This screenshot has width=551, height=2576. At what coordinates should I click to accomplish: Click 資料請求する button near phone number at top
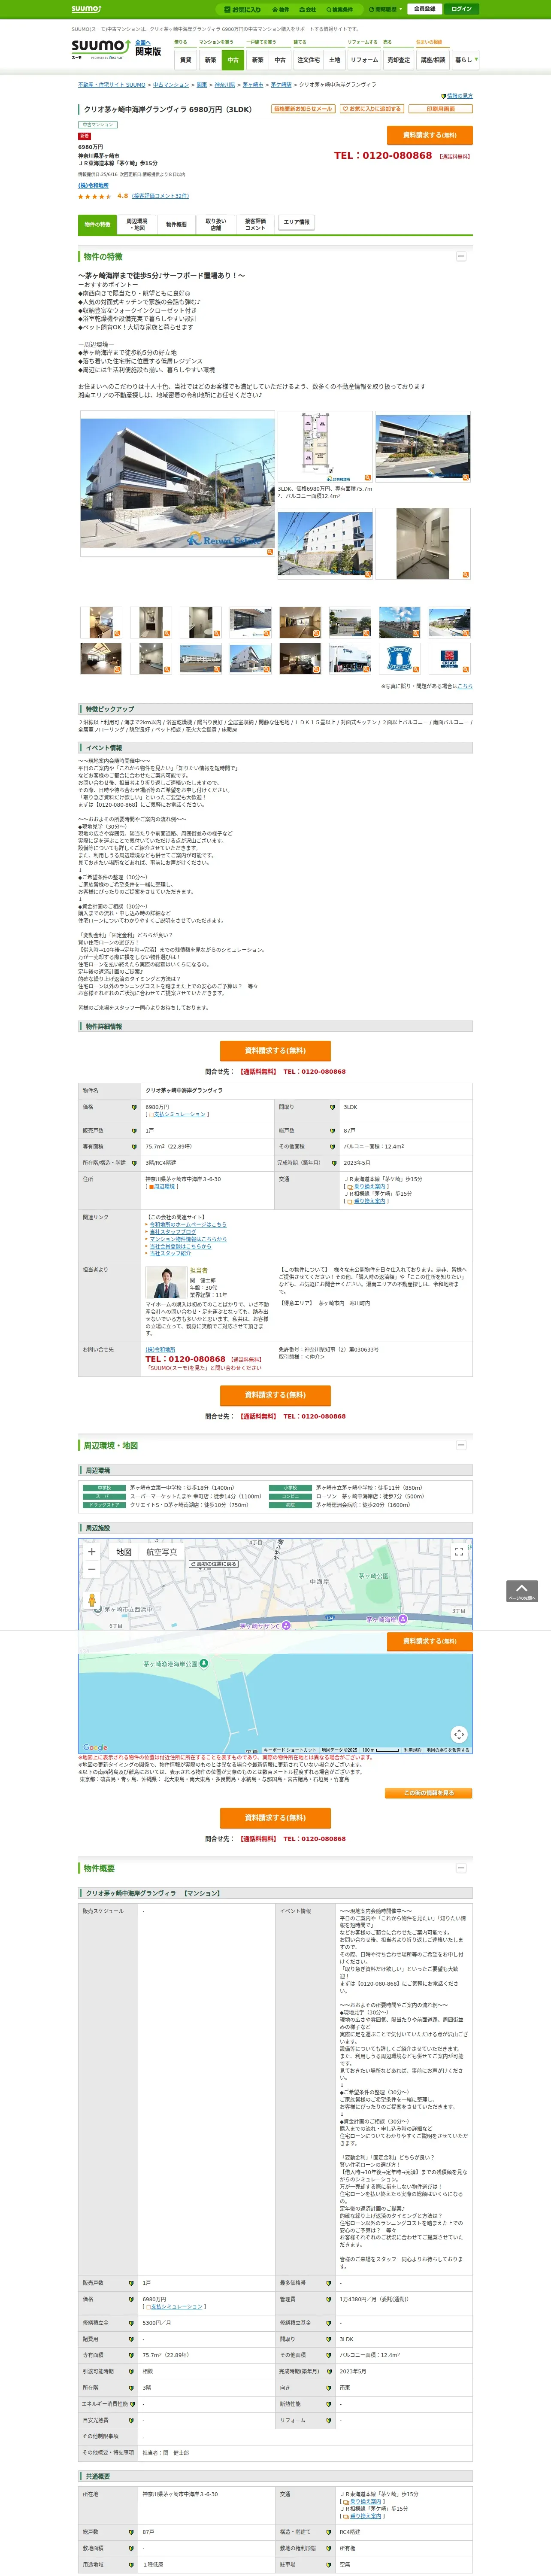(430, 135)
